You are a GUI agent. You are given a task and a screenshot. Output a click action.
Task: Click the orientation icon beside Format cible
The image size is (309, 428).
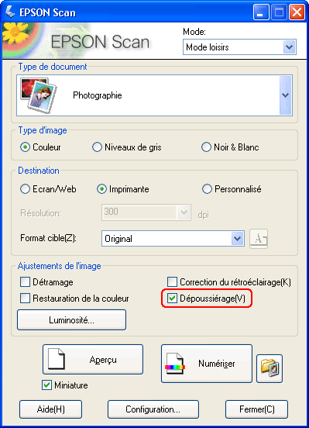click(x=259, y=239)
